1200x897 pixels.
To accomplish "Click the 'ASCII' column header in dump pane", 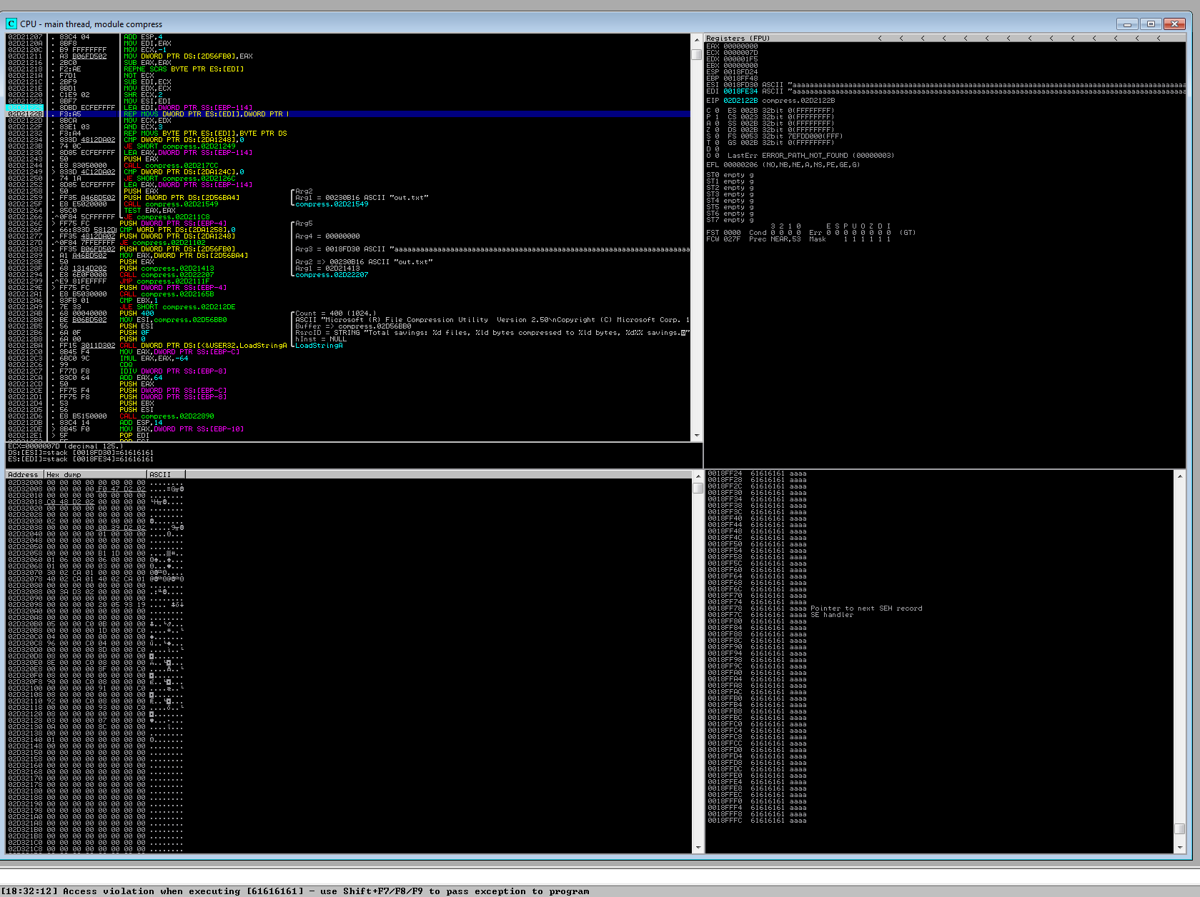I will (166, 474).
